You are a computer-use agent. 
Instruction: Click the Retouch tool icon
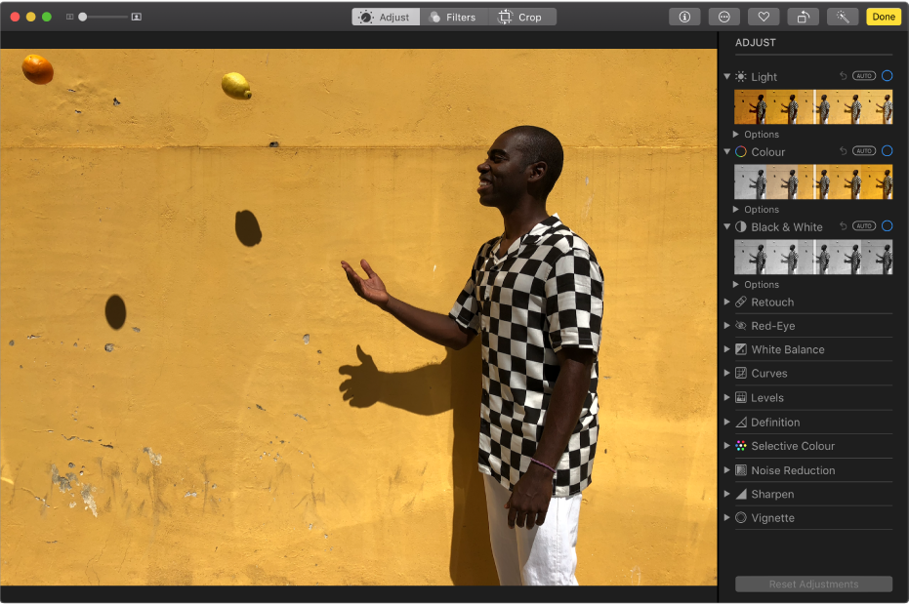pyautogui.click(x=742, y=302)
